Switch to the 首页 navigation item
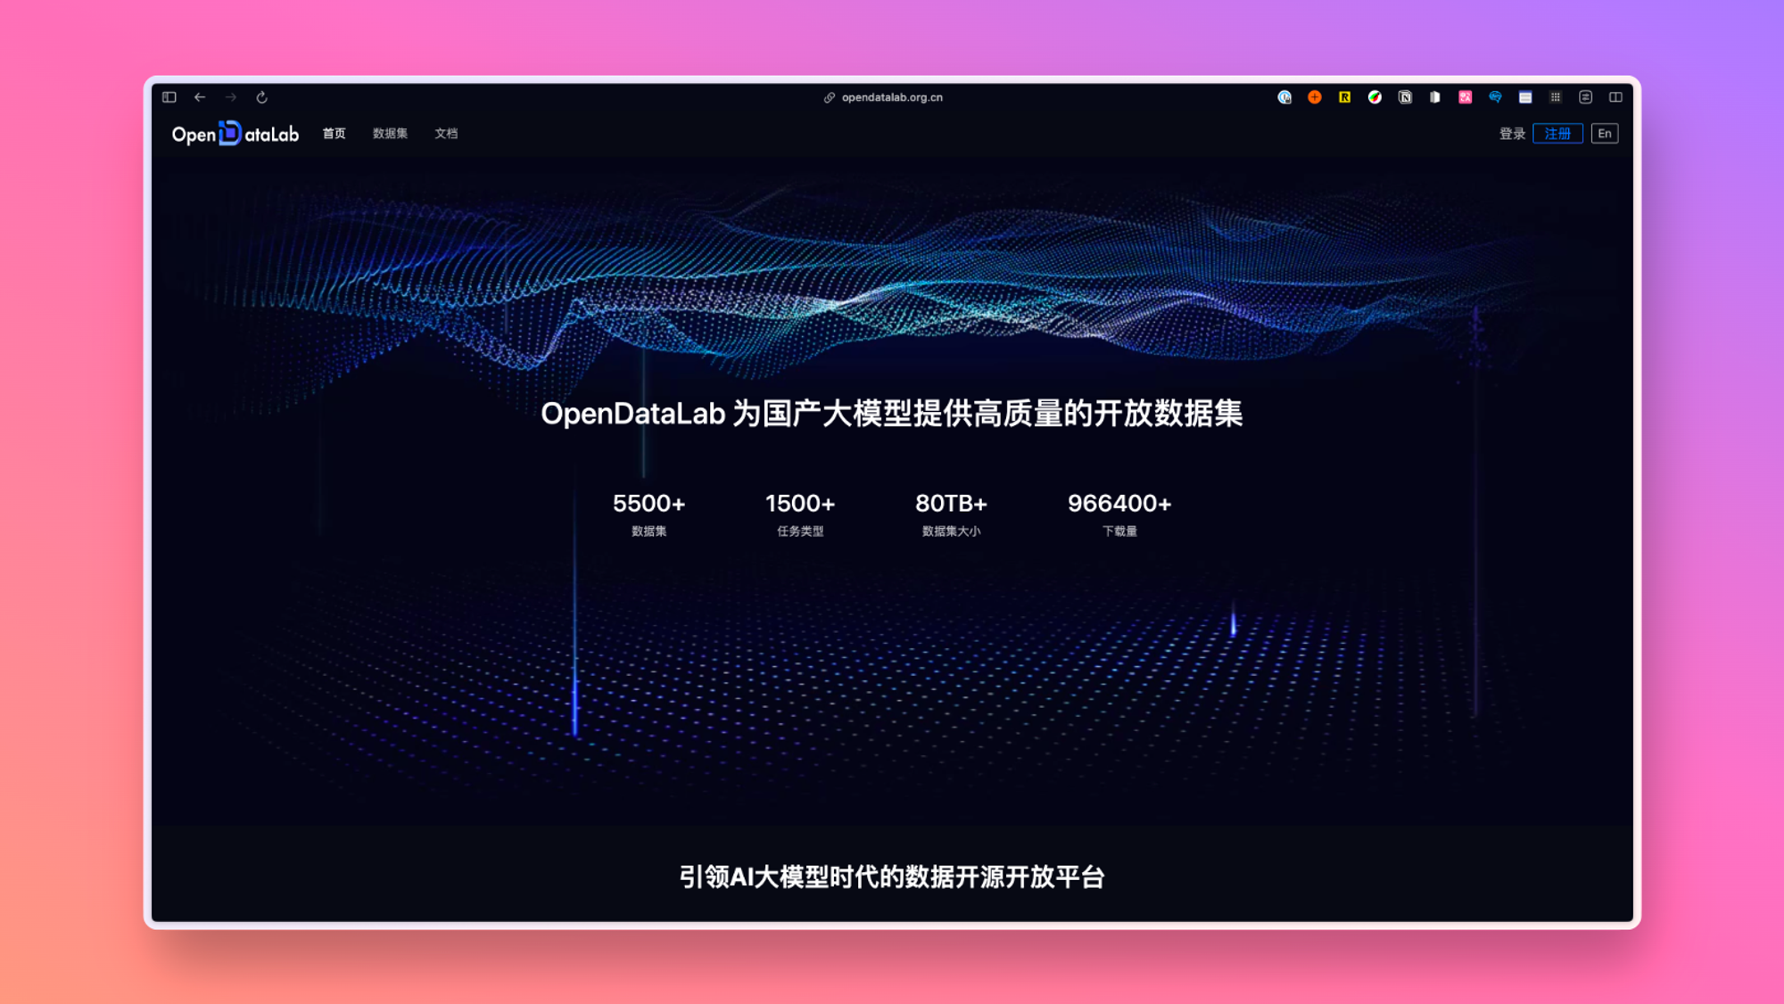1784x1004 pixels. tap(334, 134)
